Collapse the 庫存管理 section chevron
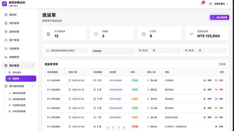The image size is (234, 131). point(32,65)
